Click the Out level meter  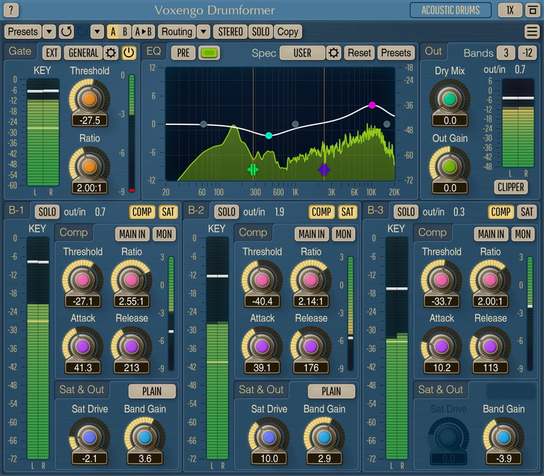(518, 123)
